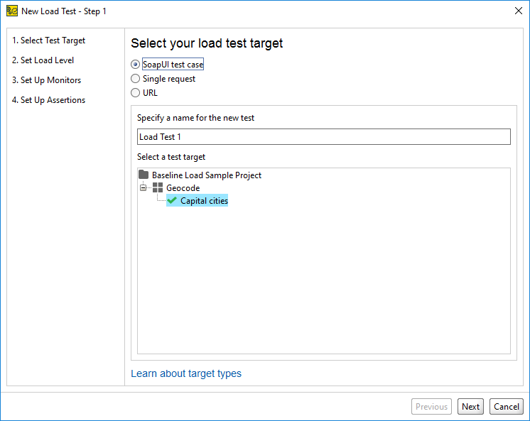This screenshot has height=421, width=530.
Task: Click the Specify a name for the new test label
Action: [x=195, y=118]
